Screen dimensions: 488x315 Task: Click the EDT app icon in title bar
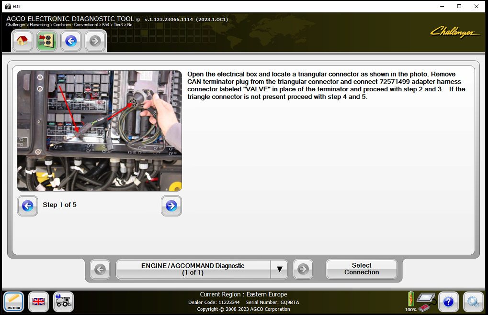click(x=8, y=6)
